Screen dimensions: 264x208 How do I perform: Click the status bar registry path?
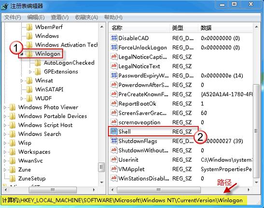pos(122,200)
